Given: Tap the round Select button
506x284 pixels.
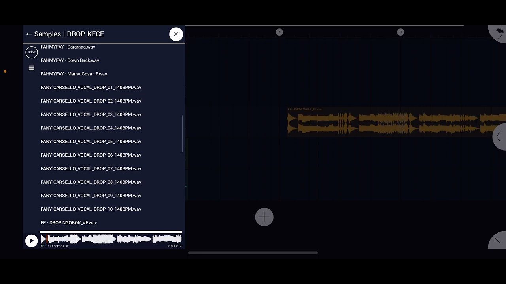Looking at the screenshot, I should 32,52.
